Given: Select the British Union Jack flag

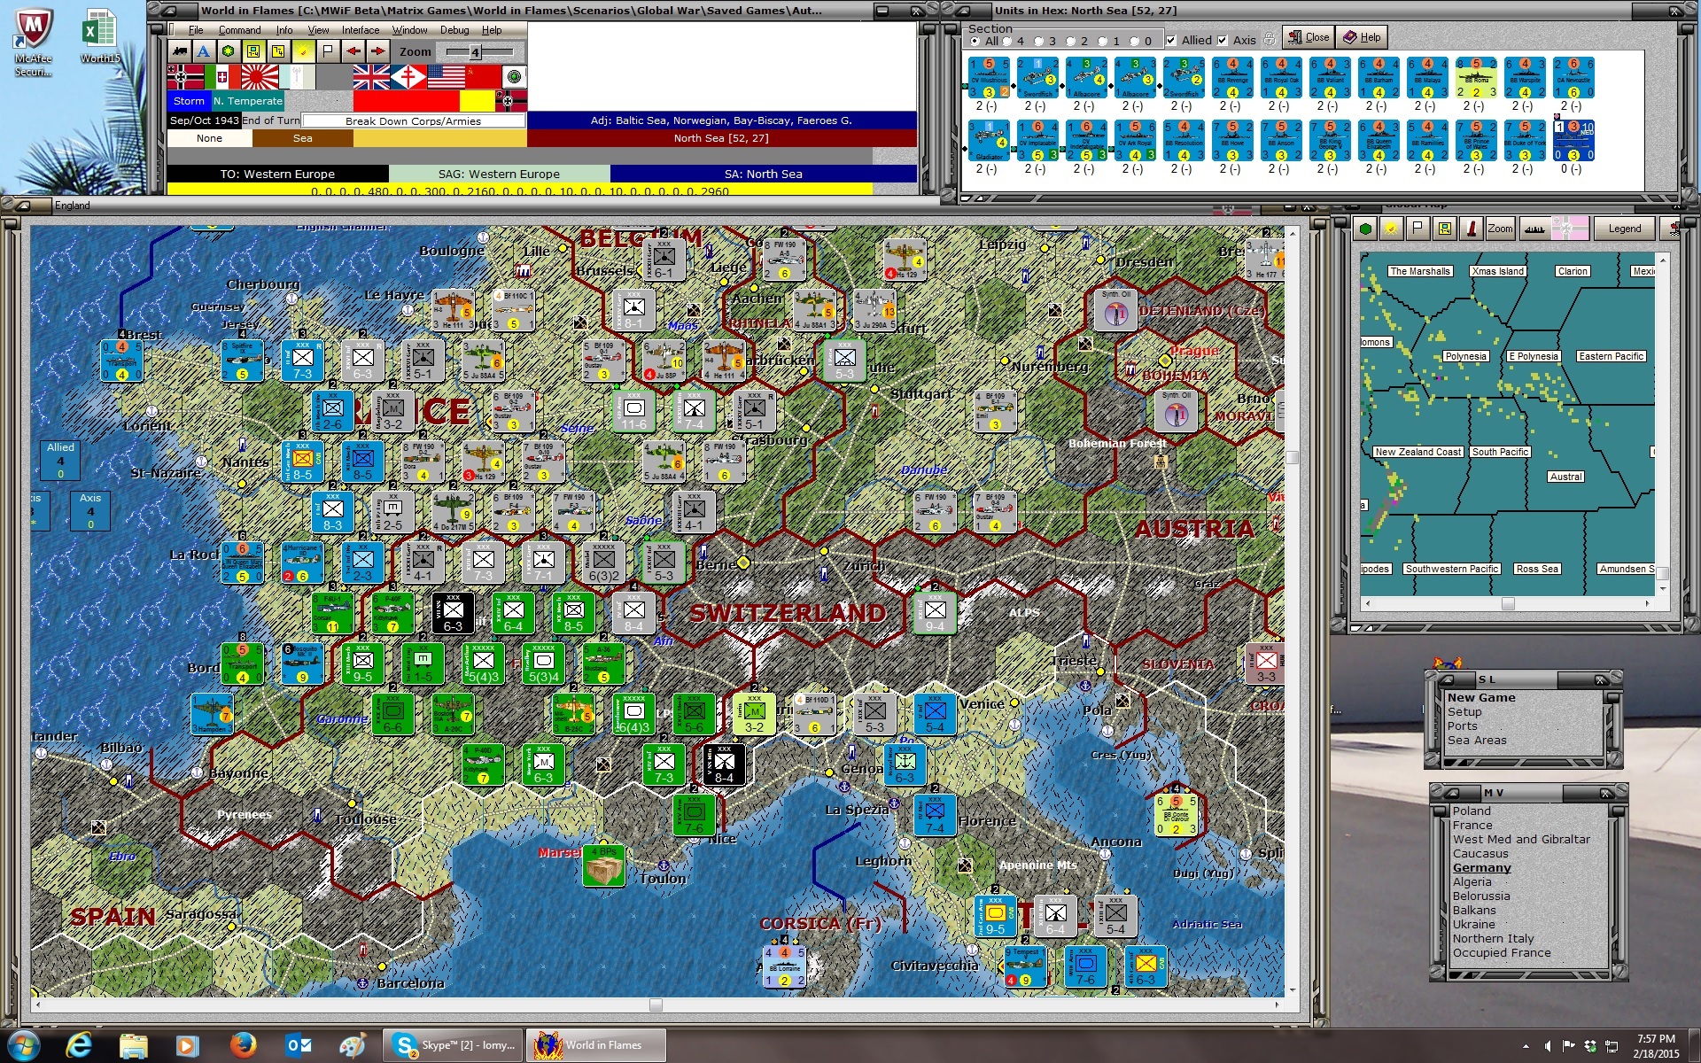Looking at the screenshot, I should coord(371,77).
